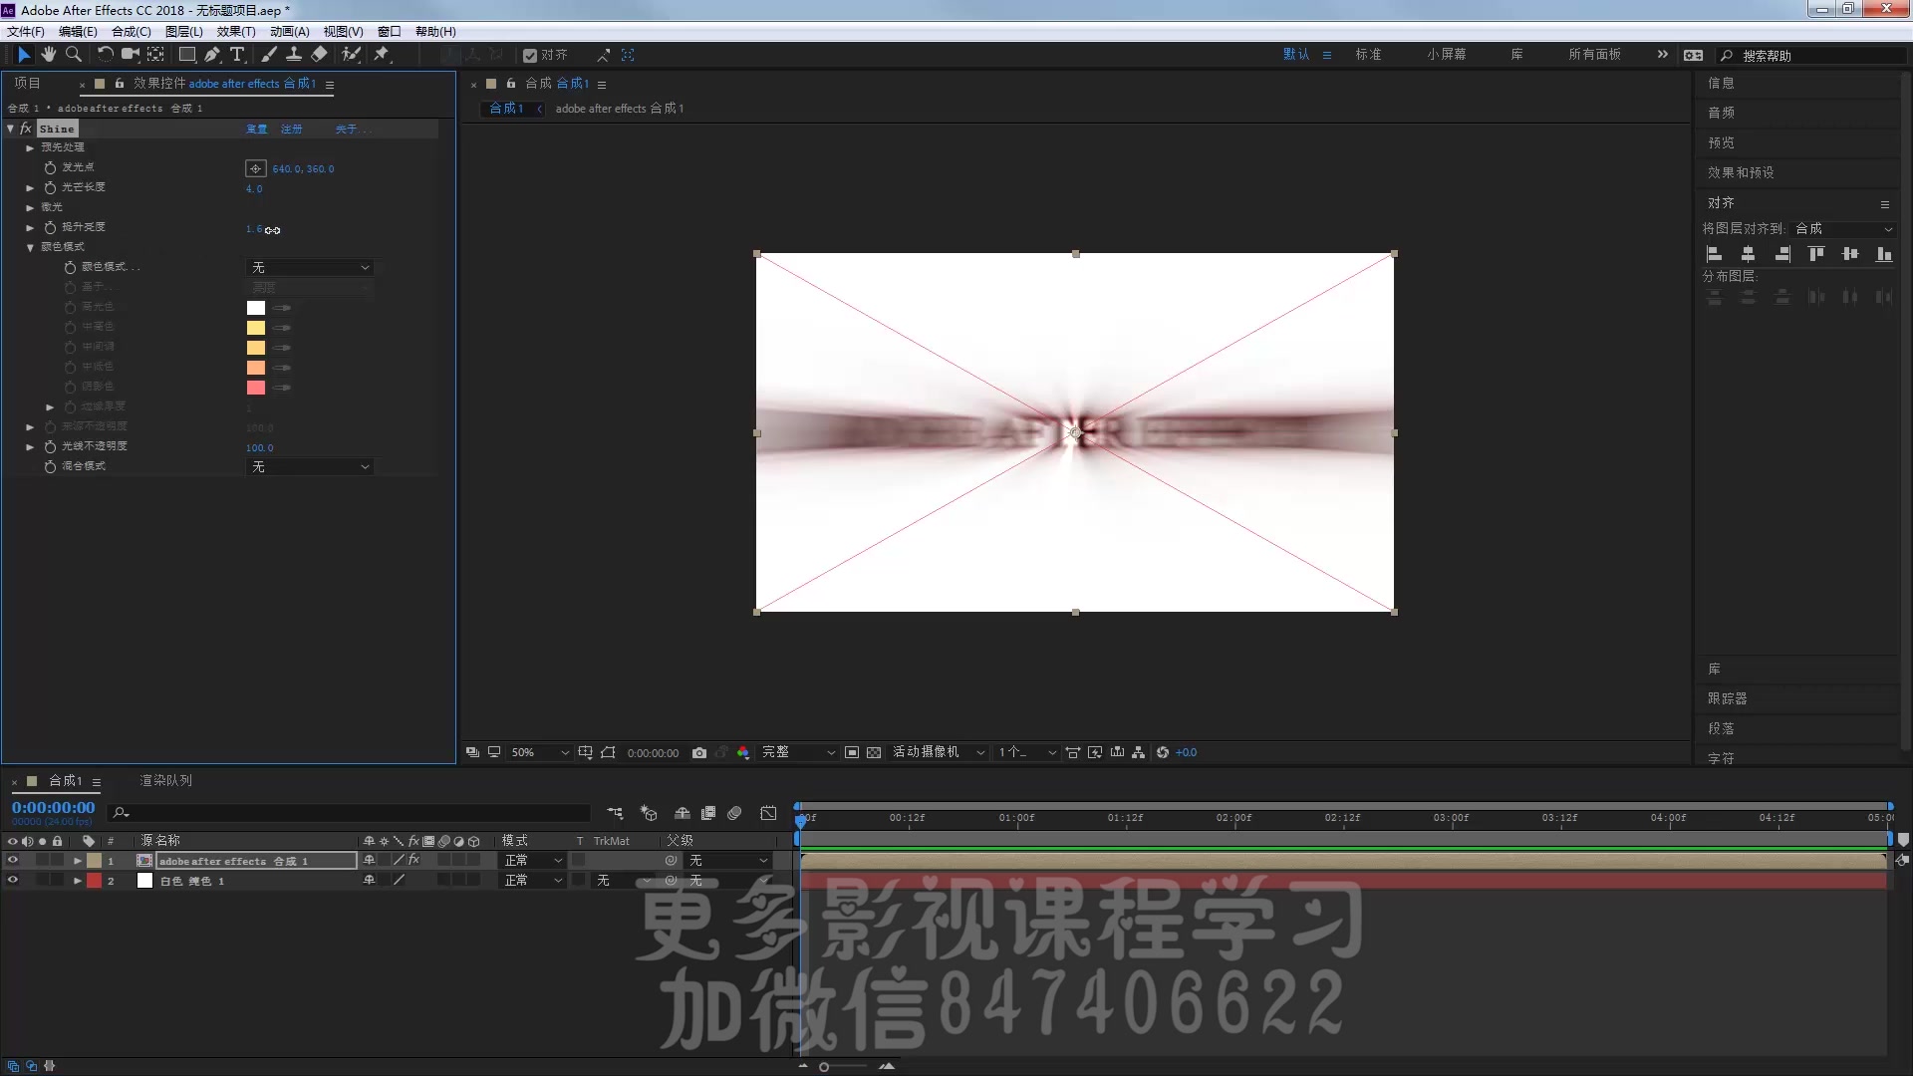Click the 阴影色 pink color swatch
This screenshot has width=1913, height=1076.
click(x=256, y=387)
